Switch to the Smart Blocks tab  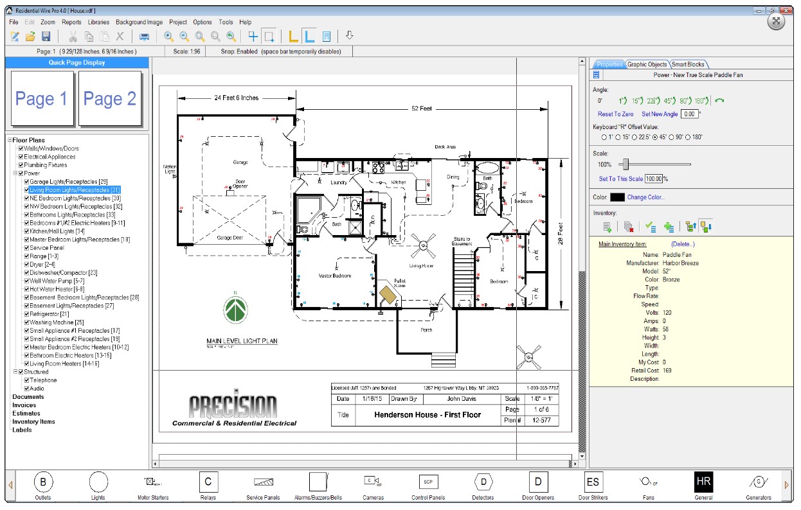click(688, 64)
